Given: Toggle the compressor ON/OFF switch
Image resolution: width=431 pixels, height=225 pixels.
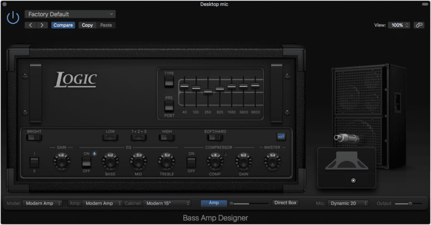Looking at the screenshot, I should [191, 163].
